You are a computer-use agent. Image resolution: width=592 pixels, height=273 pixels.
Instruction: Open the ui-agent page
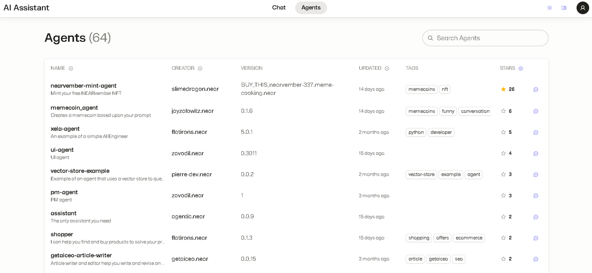click(62, 150)
